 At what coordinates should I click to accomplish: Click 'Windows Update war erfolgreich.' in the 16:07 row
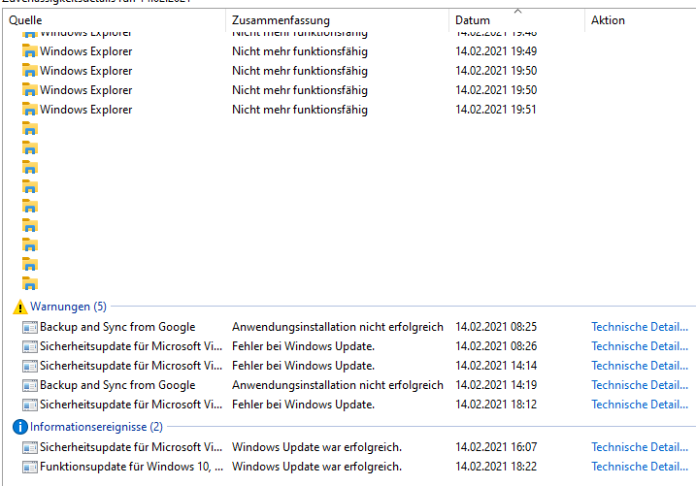pyautogui.click(x=316, y=447)
